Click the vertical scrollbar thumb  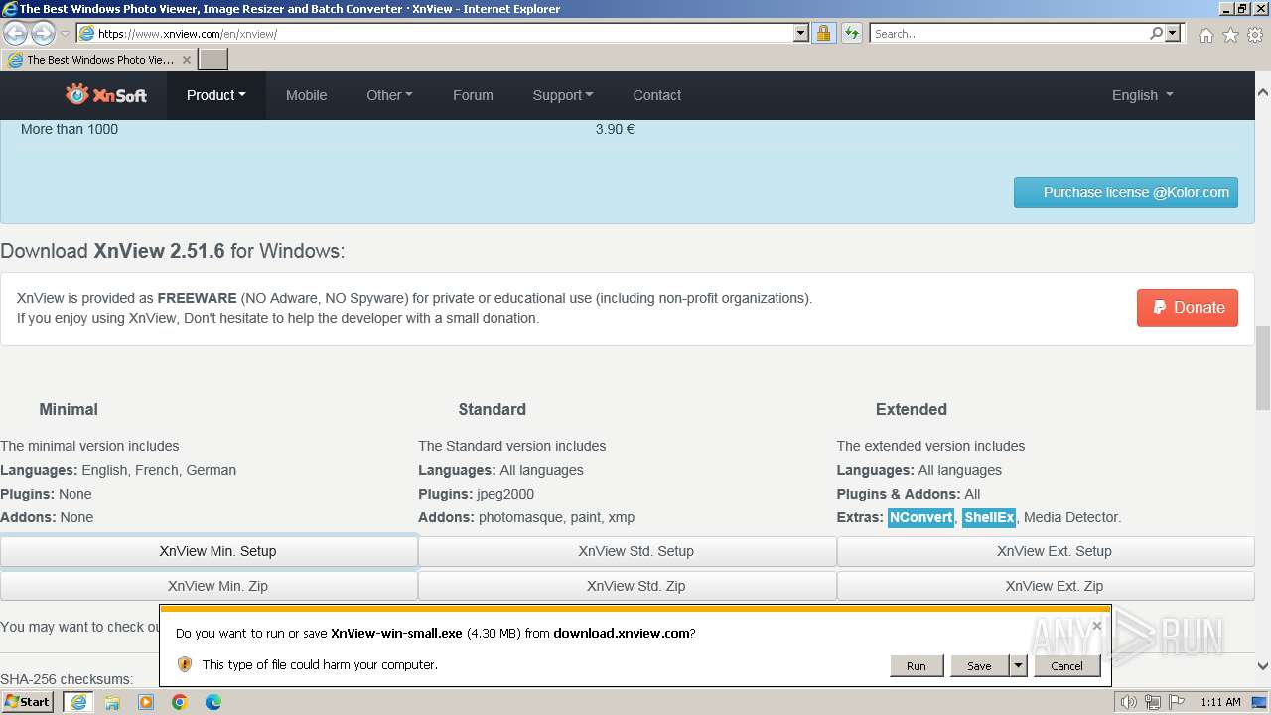(1262, 367)
